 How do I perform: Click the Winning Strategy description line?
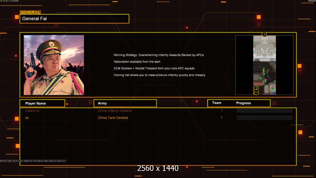tap(159, 55)
